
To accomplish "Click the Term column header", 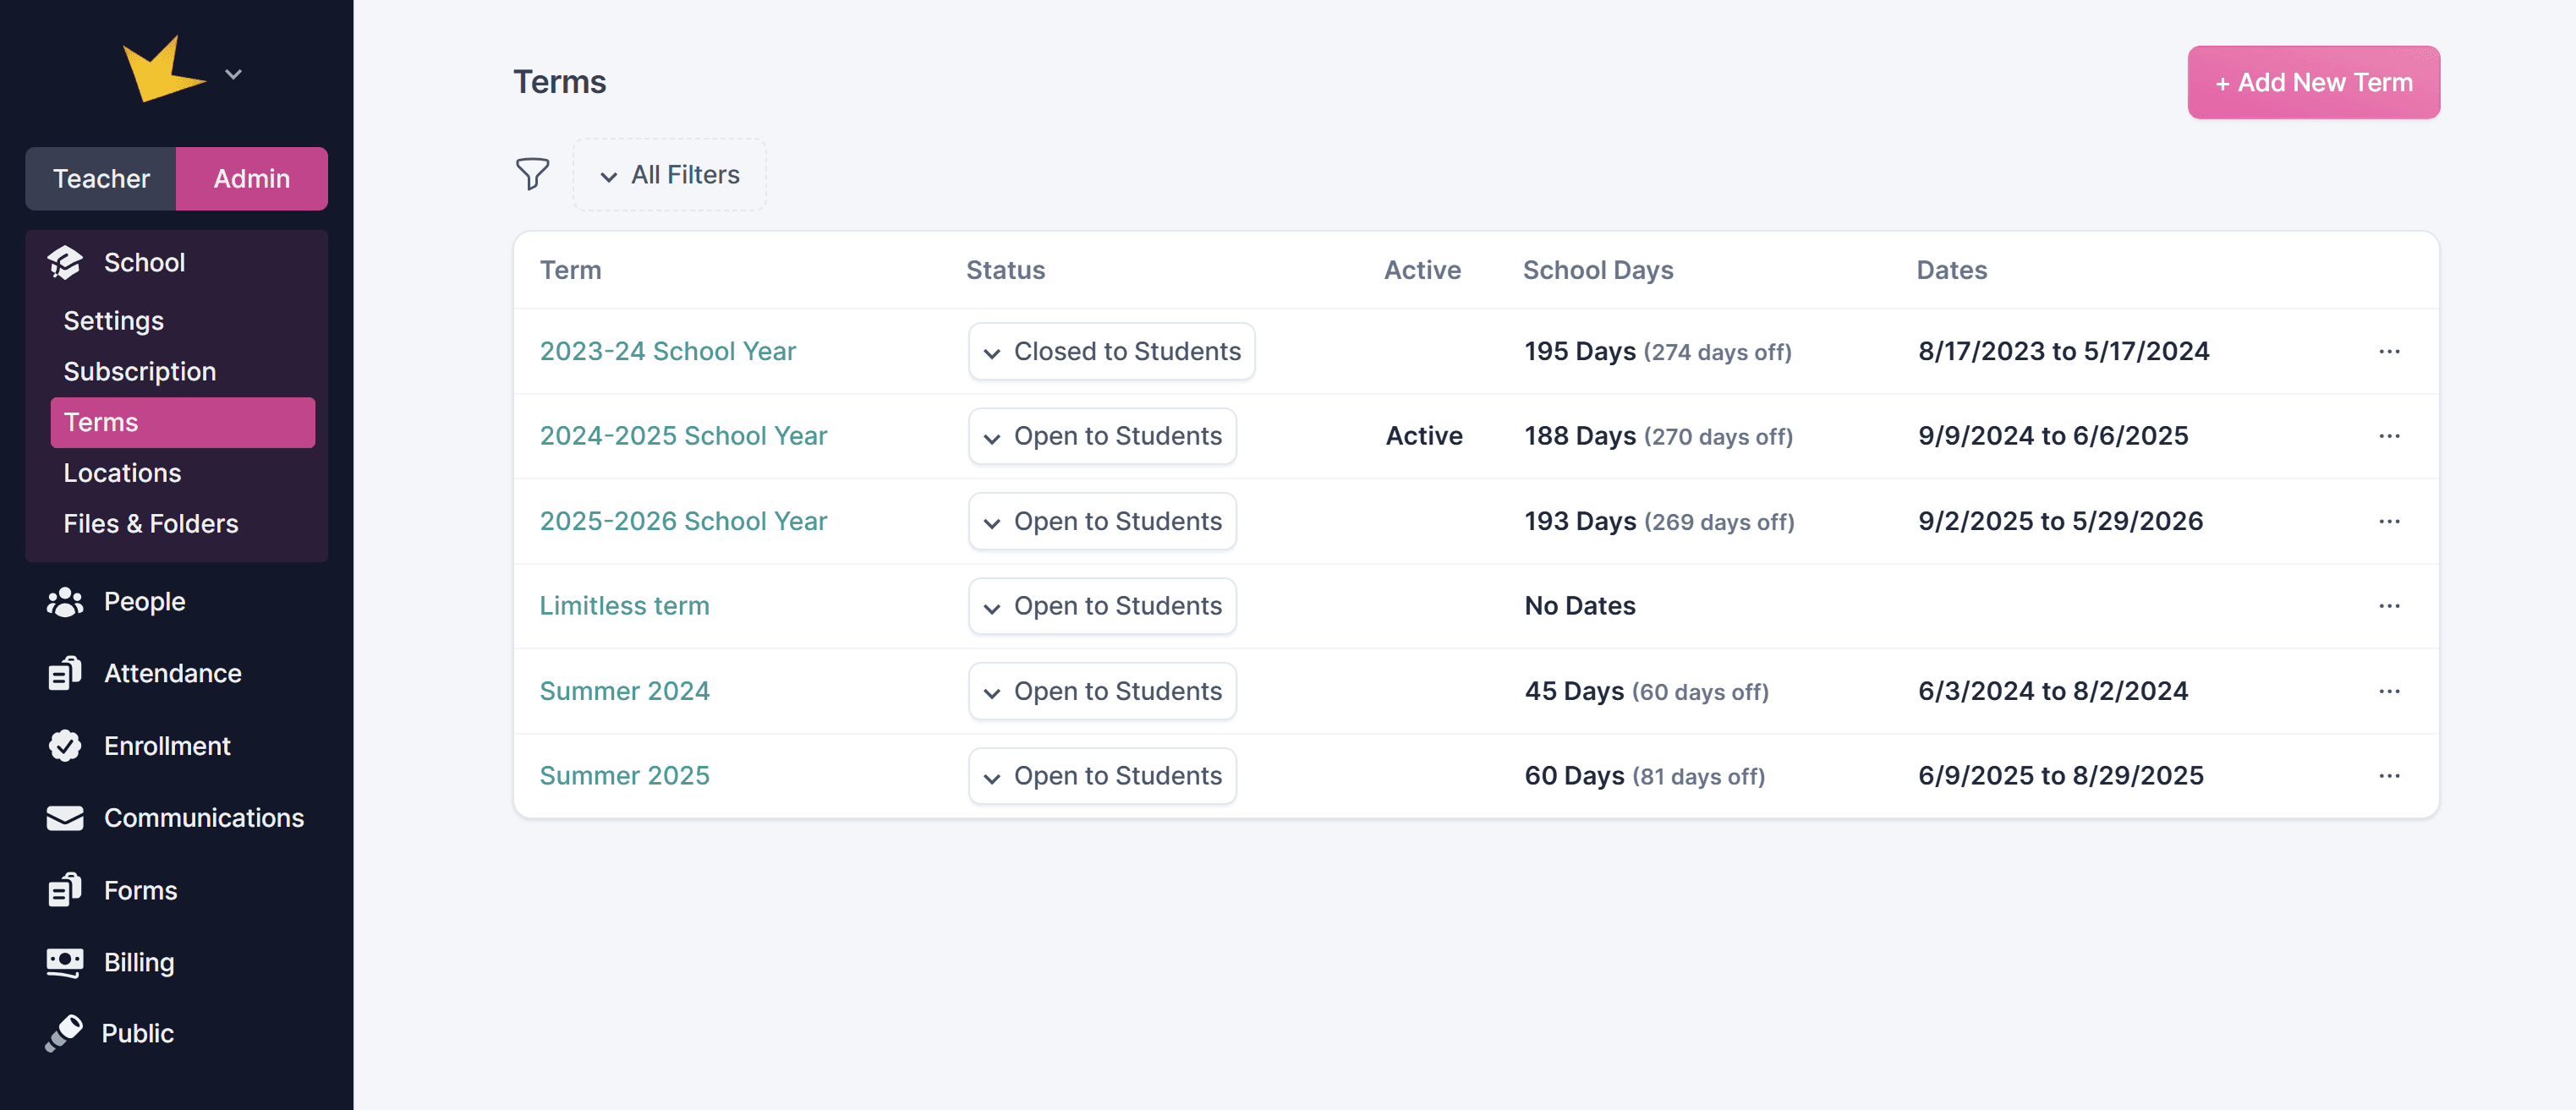I will pyautogui.click(x=571, y=270).
